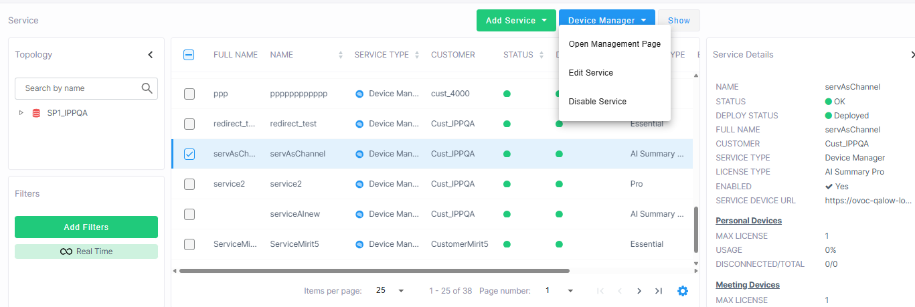Screen dimensions: 915x307
Task: Jump to the last page icon
Action: click(x=659, y=291)
